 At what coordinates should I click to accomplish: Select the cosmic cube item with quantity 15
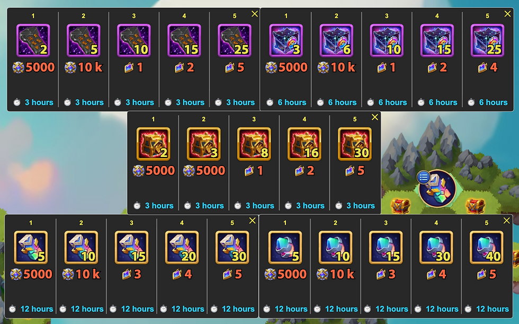[437, 40]
